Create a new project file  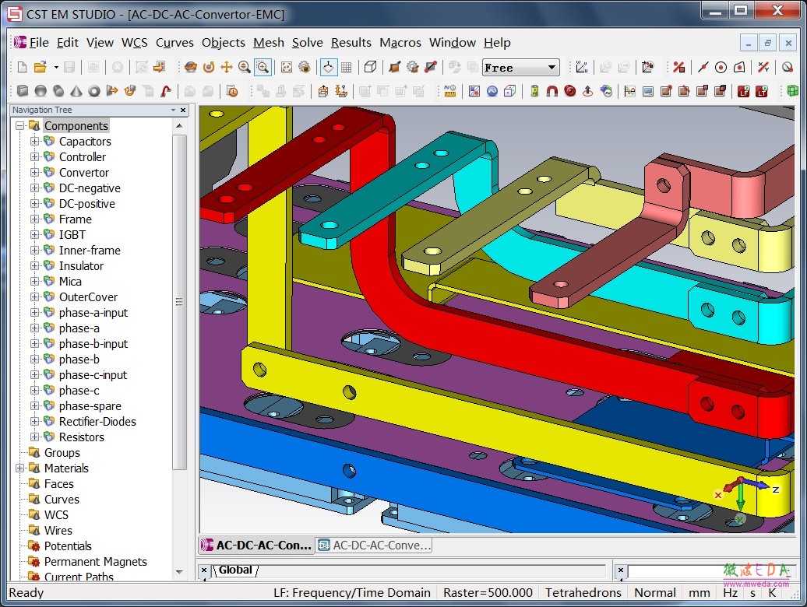coord(22,67)
